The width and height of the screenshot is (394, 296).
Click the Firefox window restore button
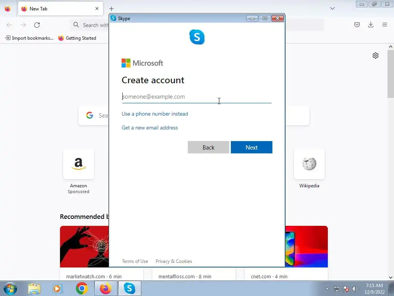tap(374, 4)
